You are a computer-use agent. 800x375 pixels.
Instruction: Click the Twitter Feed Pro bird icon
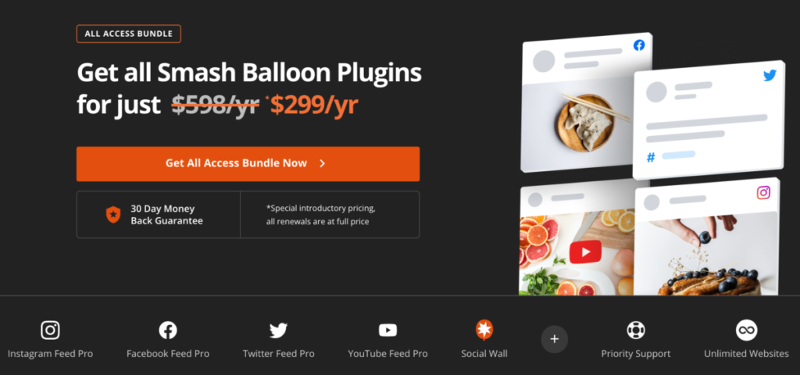[x=279, y=330]
